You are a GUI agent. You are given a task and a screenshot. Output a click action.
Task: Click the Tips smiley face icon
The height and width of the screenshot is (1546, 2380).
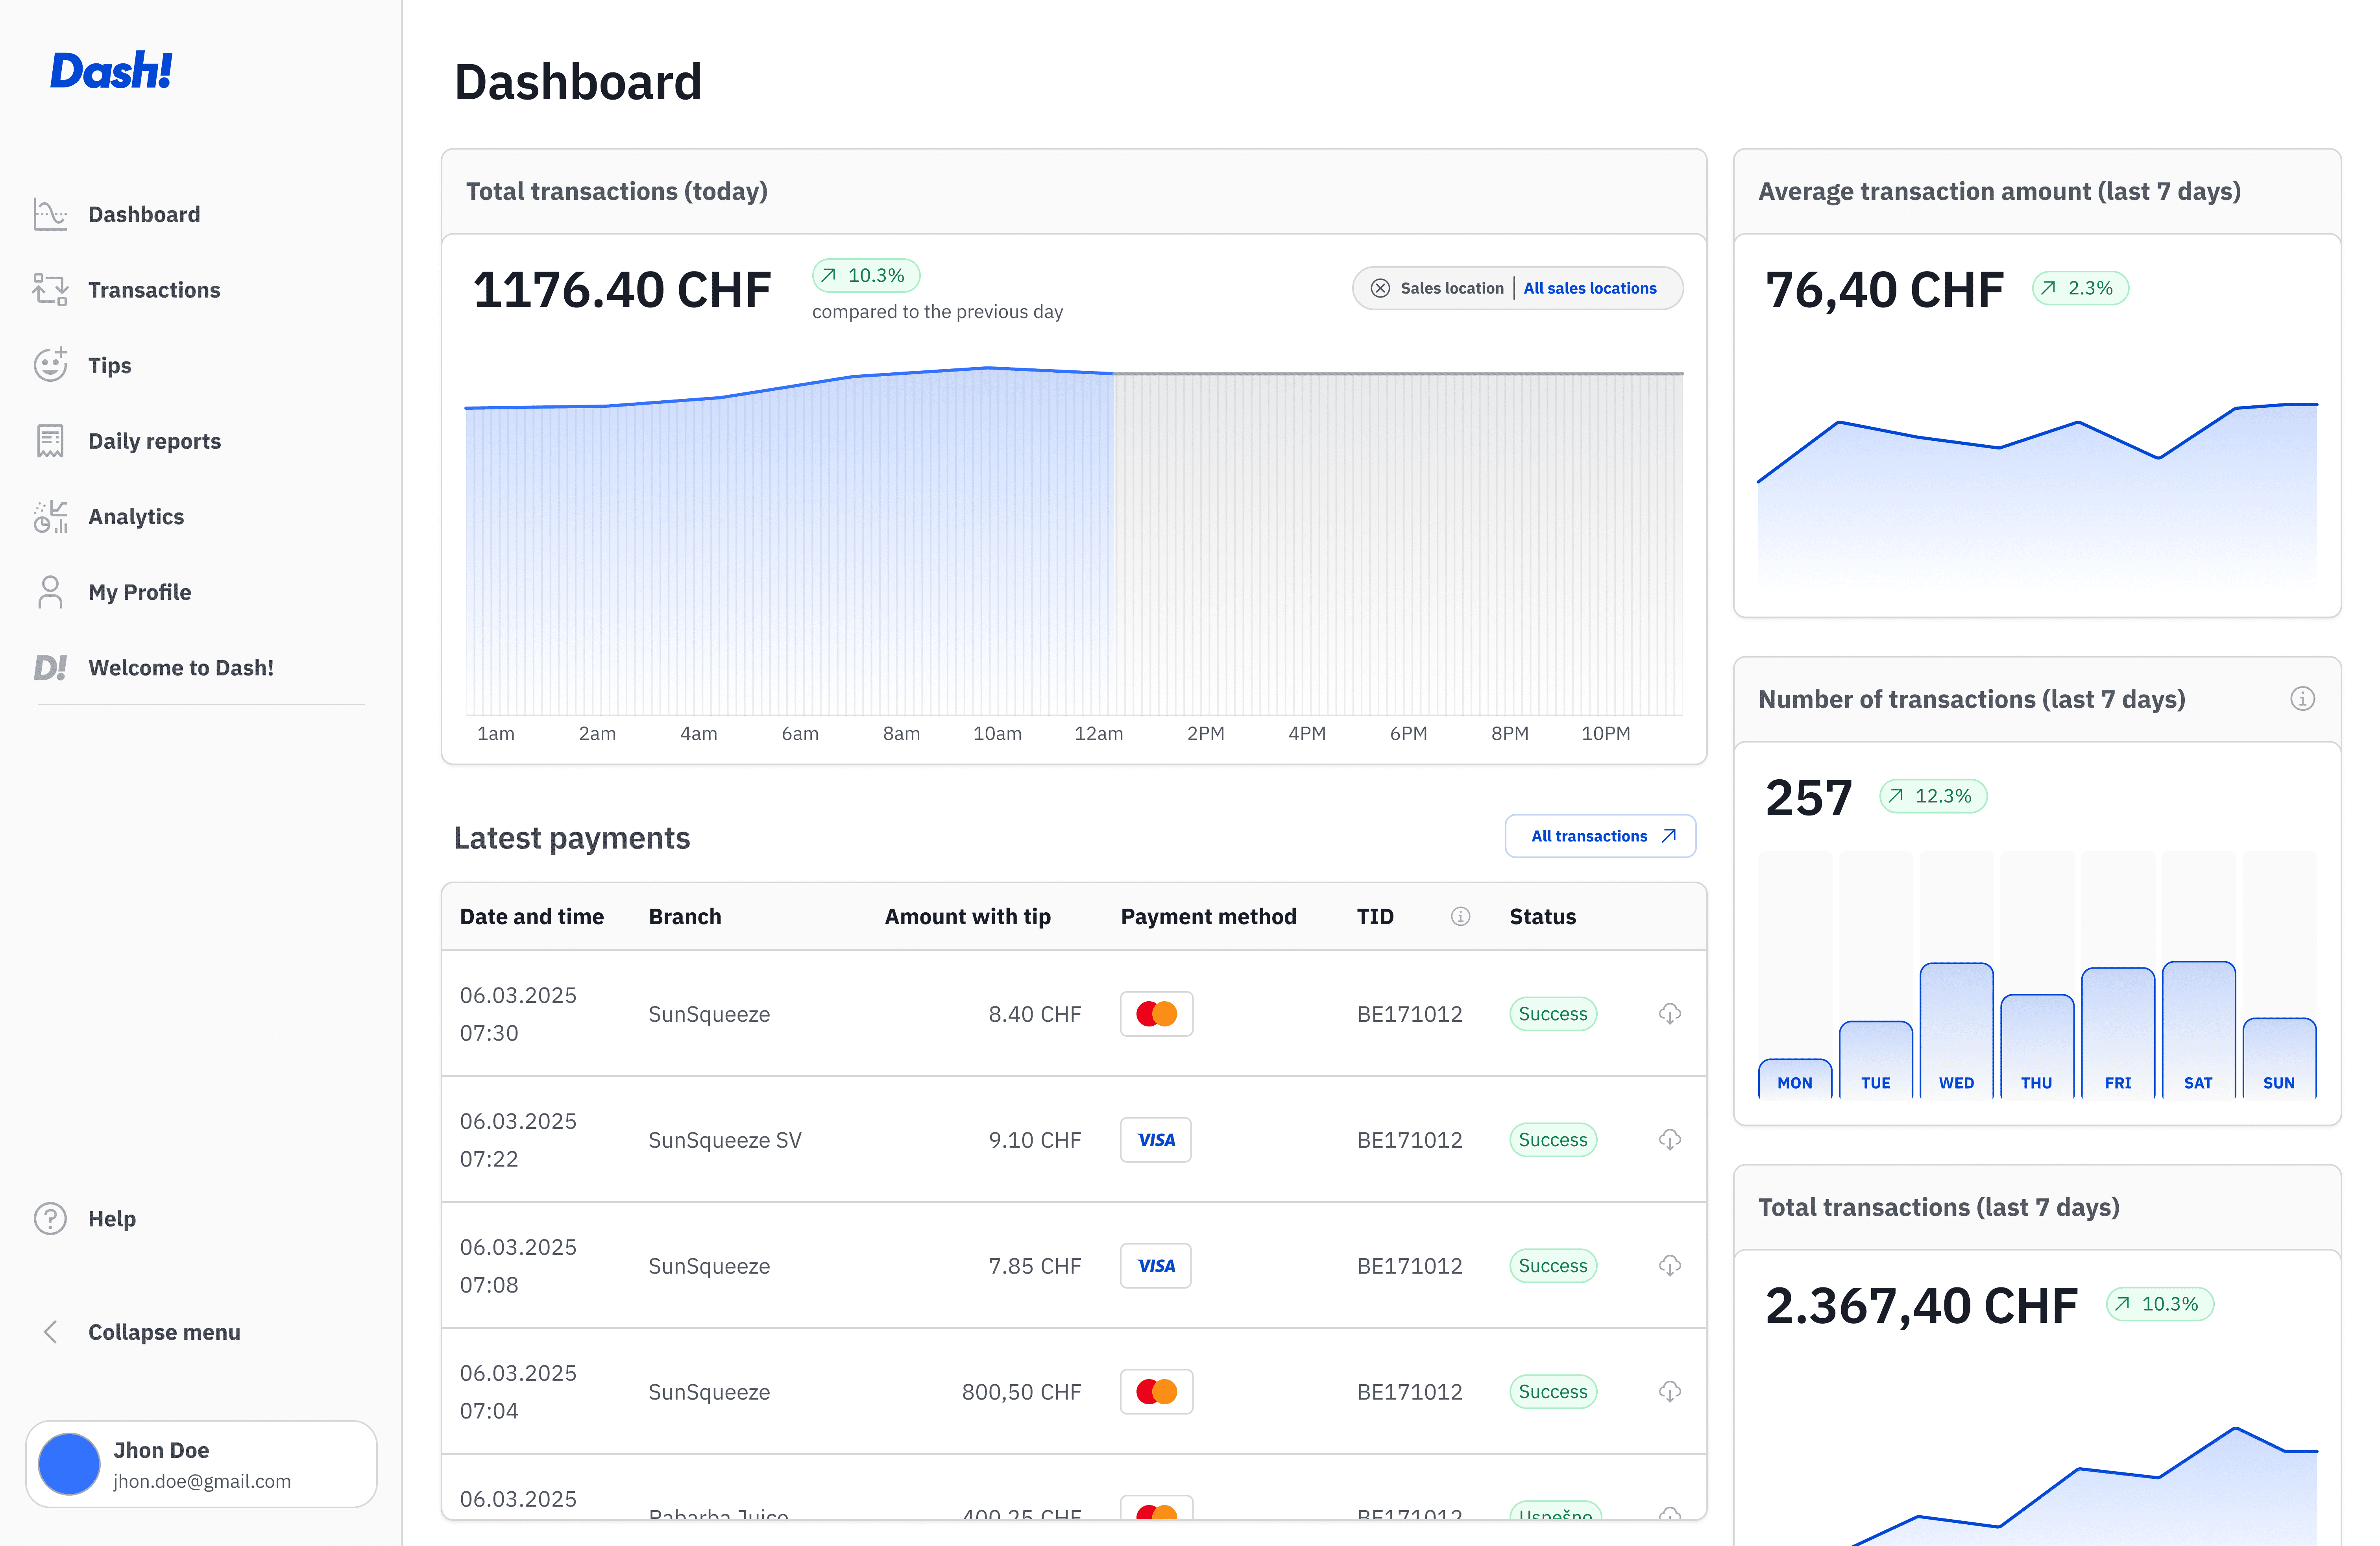50,365
